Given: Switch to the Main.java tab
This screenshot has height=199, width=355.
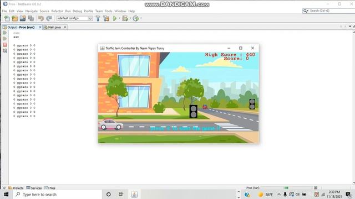Looking at the screenshot, I should point(54,27).
